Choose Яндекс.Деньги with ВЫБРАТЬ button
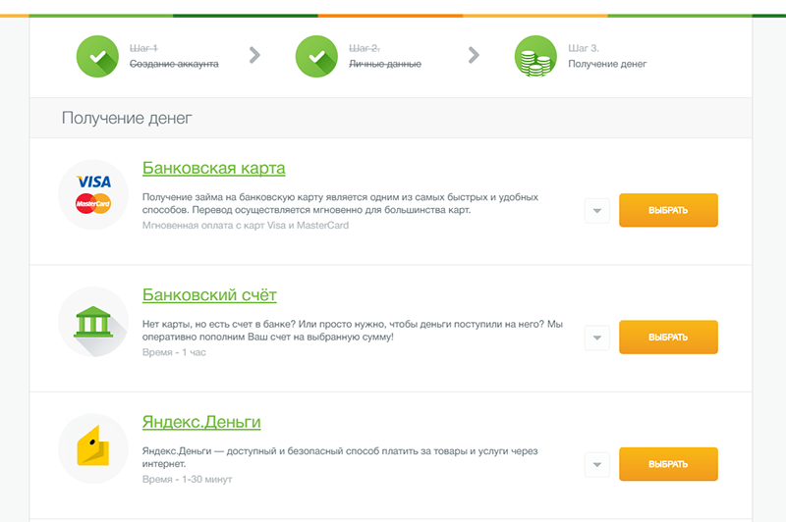The height and width of the screenshot is (522, 786). 668,464
